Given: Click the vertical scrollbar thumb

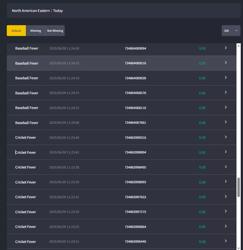Looking at the screenshot, I should pyautogui.click(x=238, y=187).
